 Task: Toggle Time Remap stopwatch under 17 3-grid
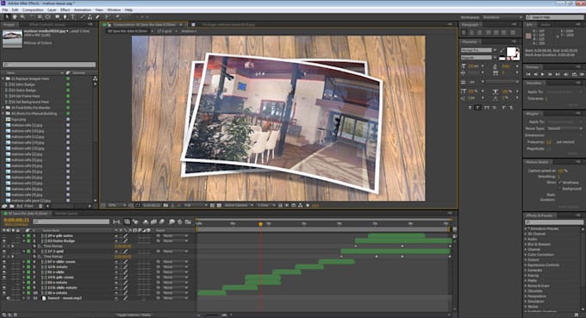click(x=34, y=257)
